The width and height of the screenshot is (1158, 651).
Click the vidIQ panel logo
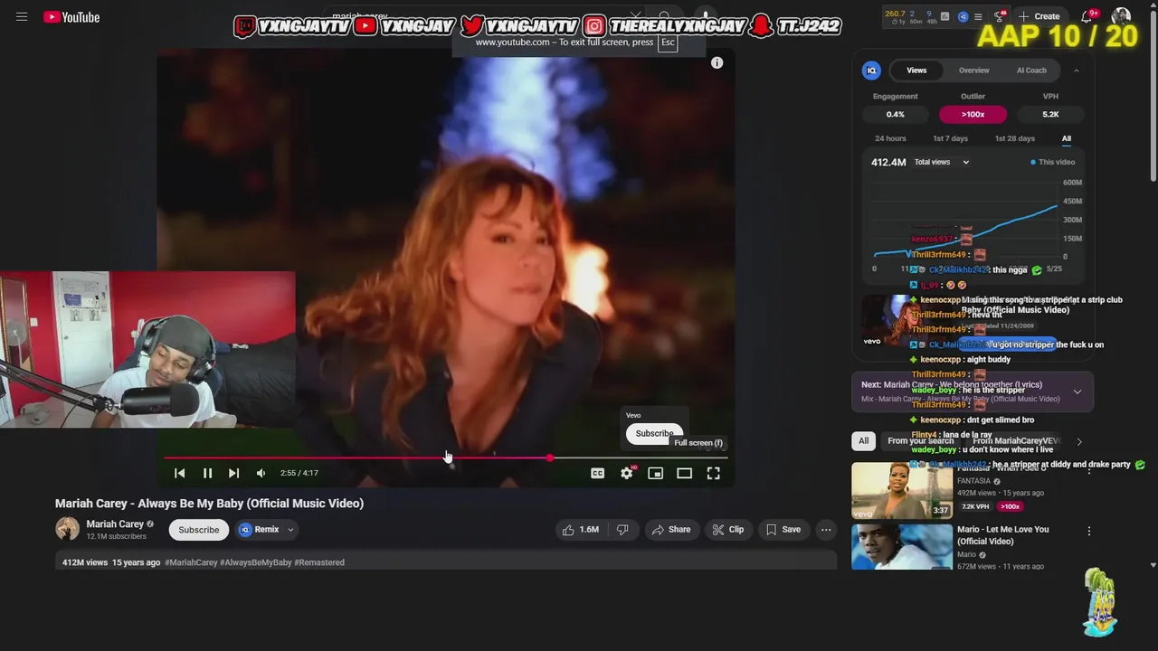[871, 71]
